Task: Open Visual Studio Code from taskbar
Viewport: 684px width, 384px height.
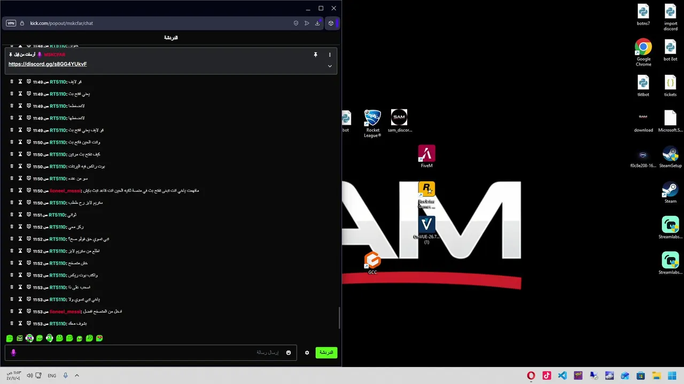Action: tap(562, 376)
